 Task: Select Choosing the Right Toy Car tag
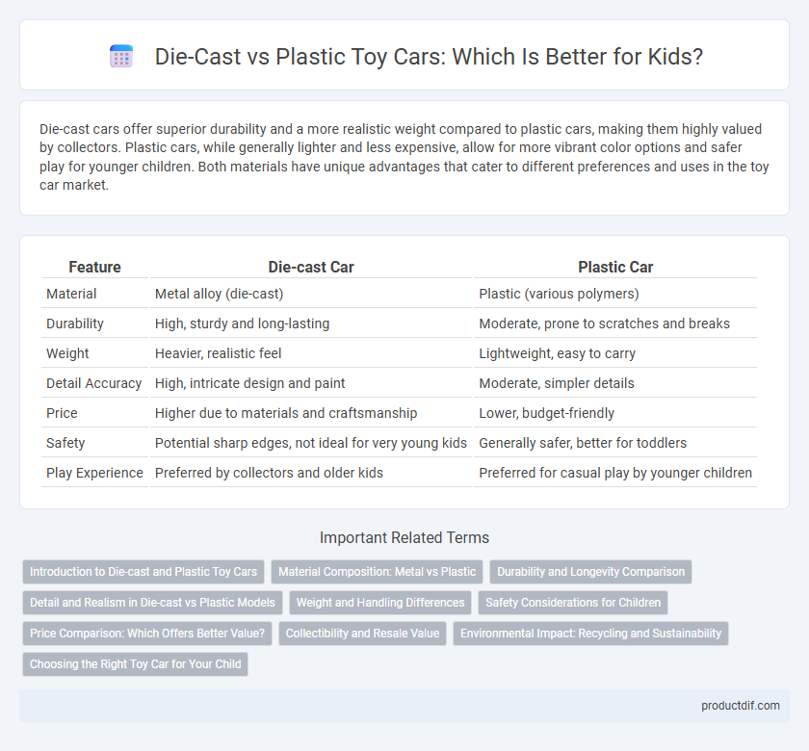(135, 664)
